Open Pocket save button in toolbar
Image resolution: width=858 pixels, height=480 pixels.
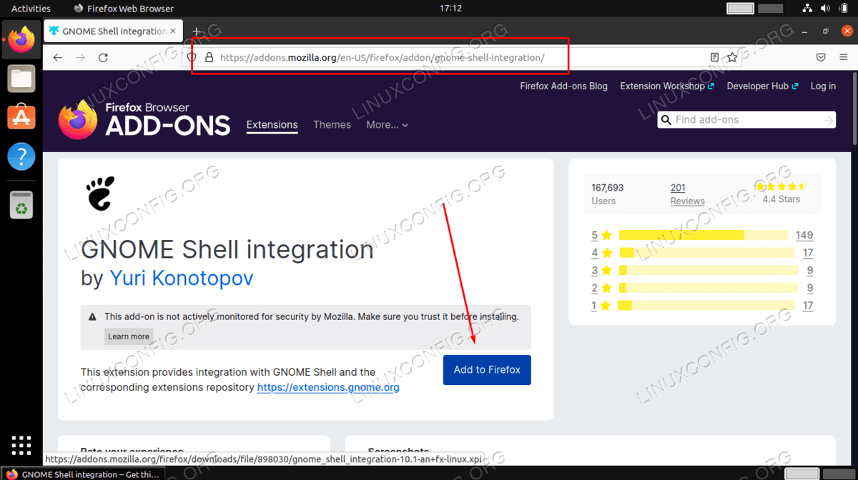tap(822, 58)
